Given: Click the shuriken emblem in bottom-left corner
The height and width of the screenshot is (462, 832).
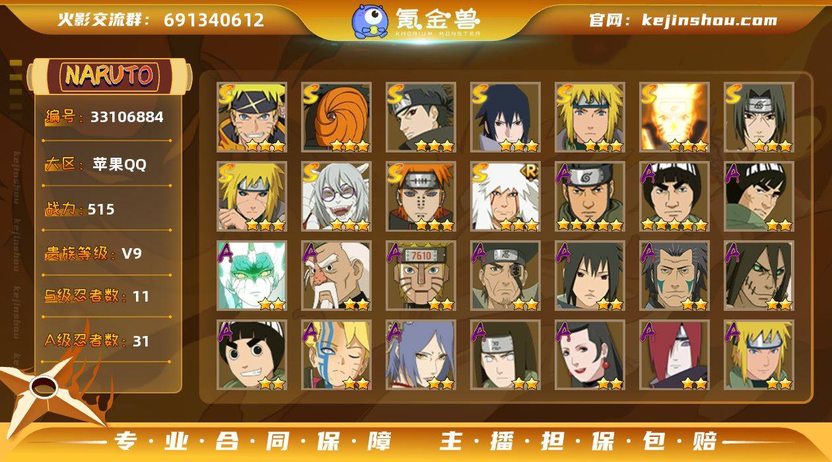Looking at the screenshot, I should [45, 389].
